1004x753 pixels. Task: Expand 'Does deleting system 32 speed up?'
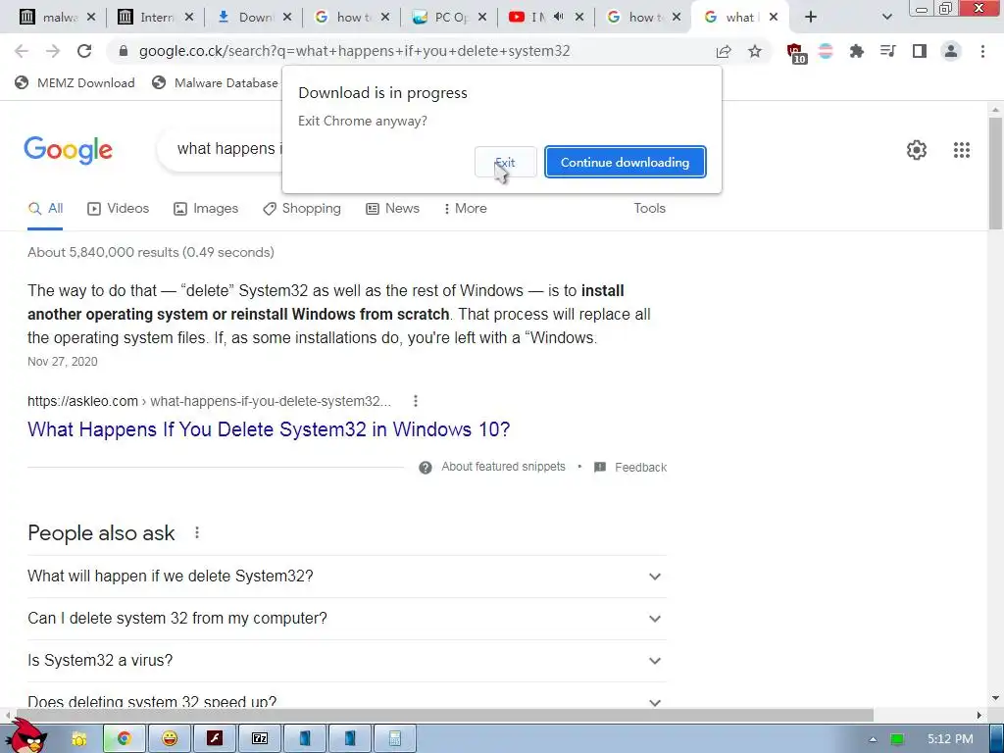[347, 700]
